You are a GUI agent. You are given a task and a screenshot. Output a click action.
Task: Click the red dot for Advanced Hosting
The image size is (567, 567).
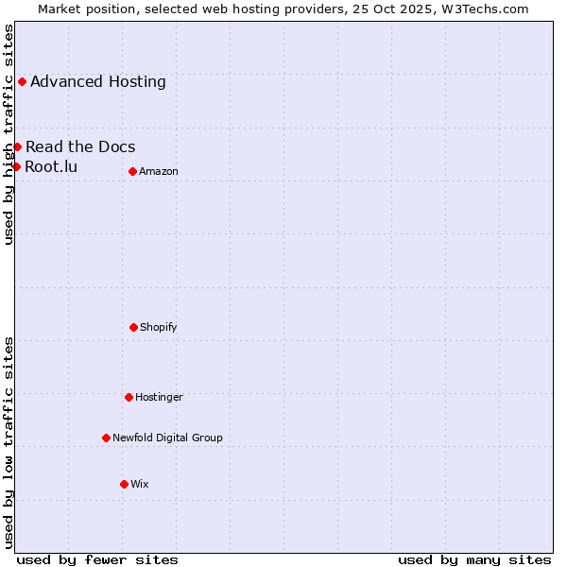pos(22,81)
